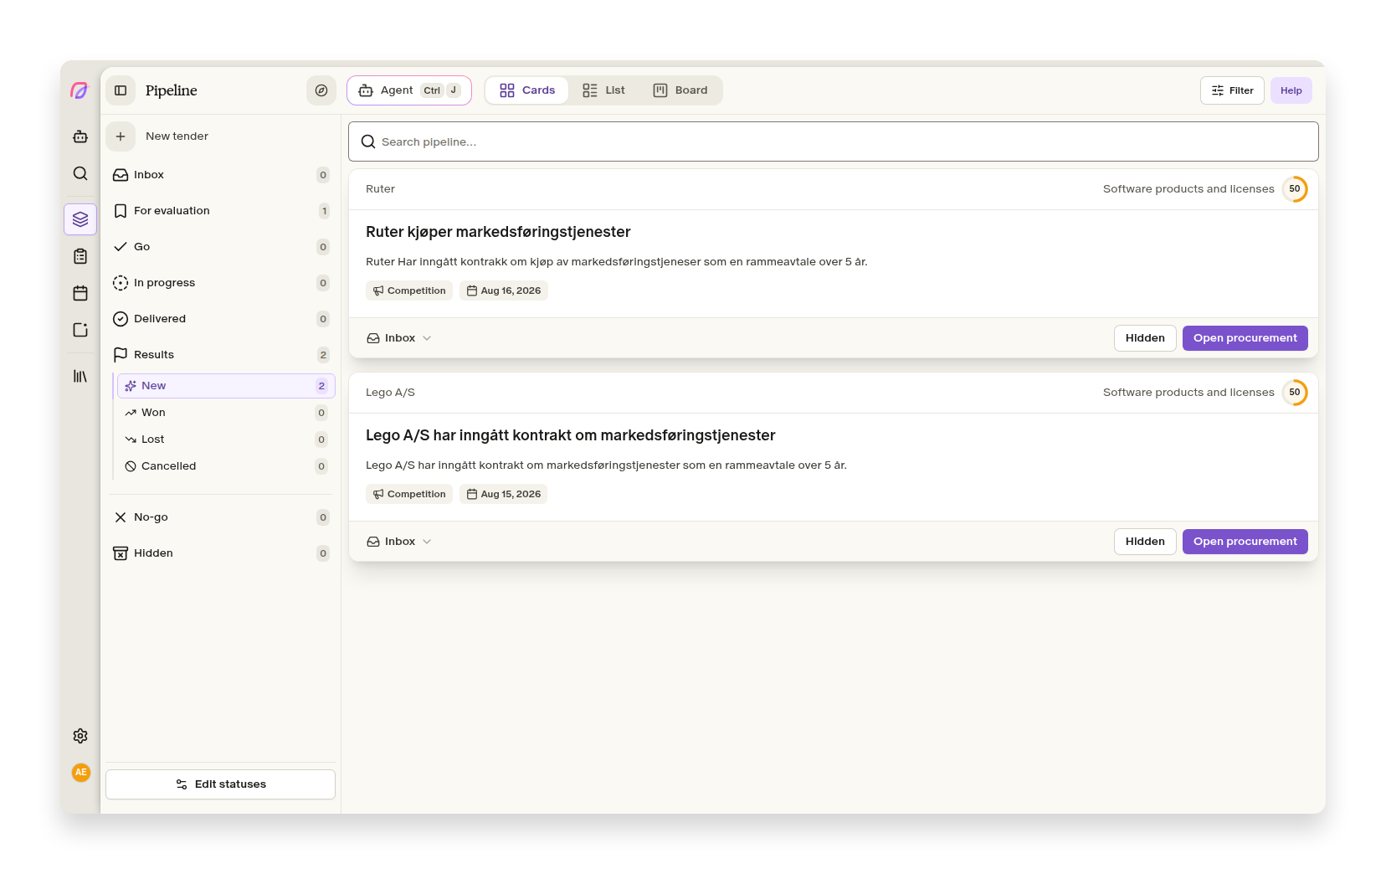
Task: Click the Competition tag on Ruter card
Action: [x=409, y=290]
